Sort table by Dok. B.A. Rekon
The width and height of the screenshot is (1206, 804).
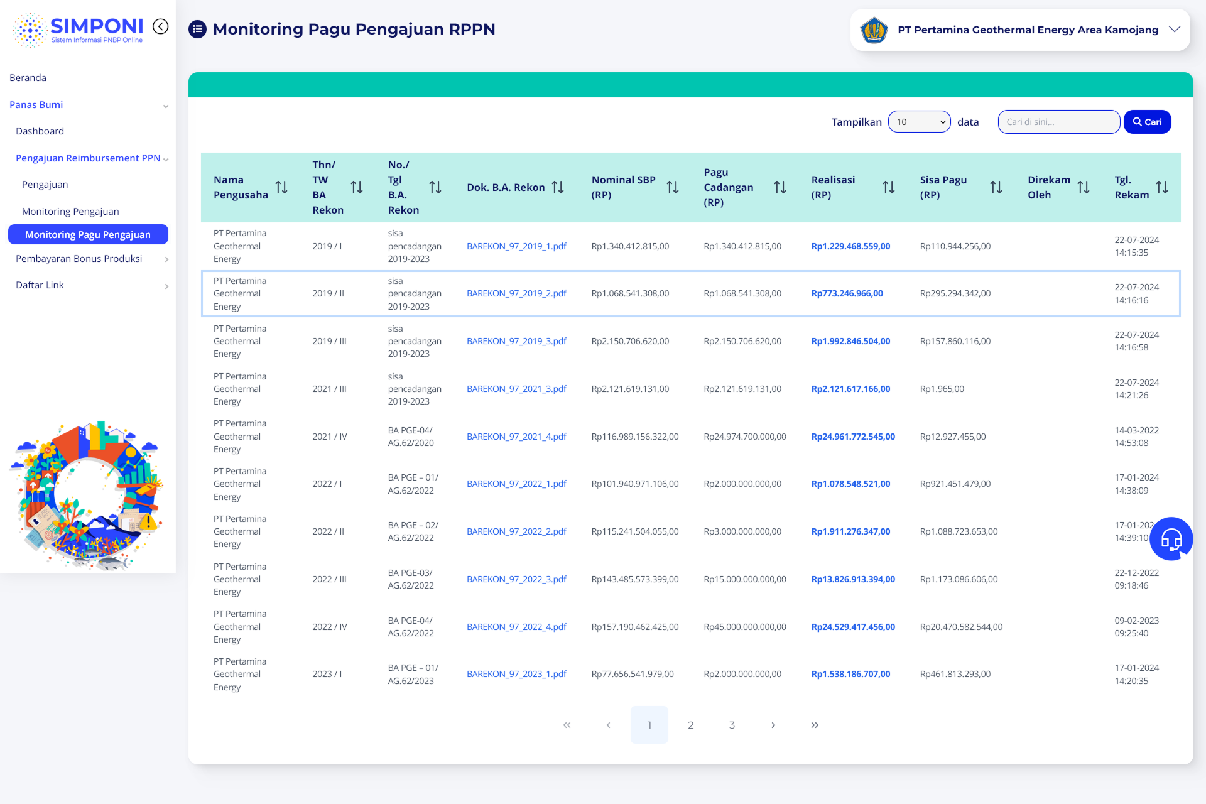pos(558,187)
